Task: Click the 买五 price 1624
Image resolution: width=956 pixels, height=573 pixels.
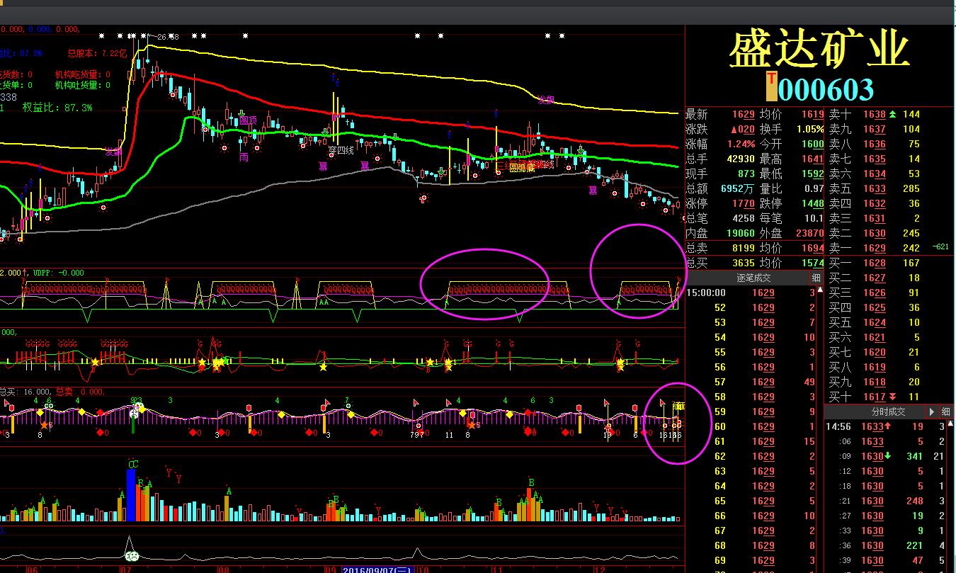Action: [x=875, y=322]
